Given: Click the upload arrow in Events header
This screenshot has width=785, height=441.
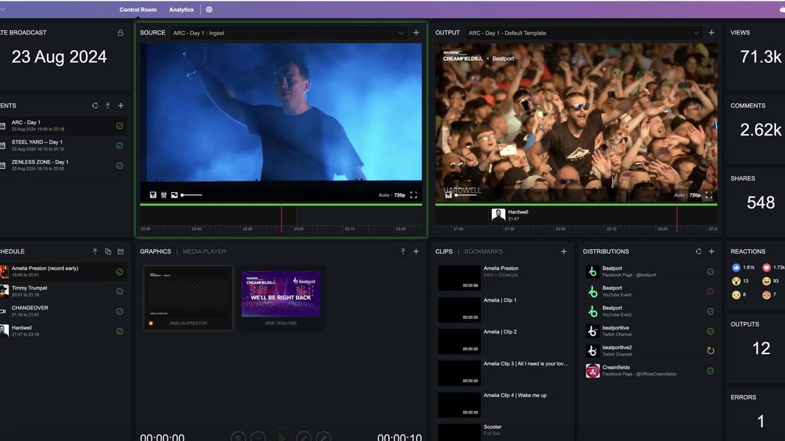Looking at the screenshot, I should click(x=108, y=106).
